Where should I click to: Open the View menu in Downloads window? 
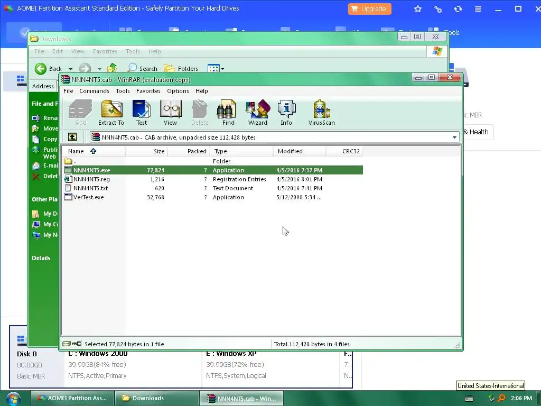coord(78,51)
